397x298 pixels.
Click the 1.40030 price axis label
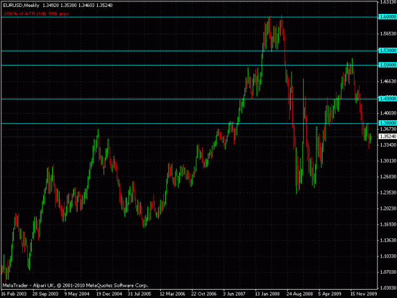[388, 113]
